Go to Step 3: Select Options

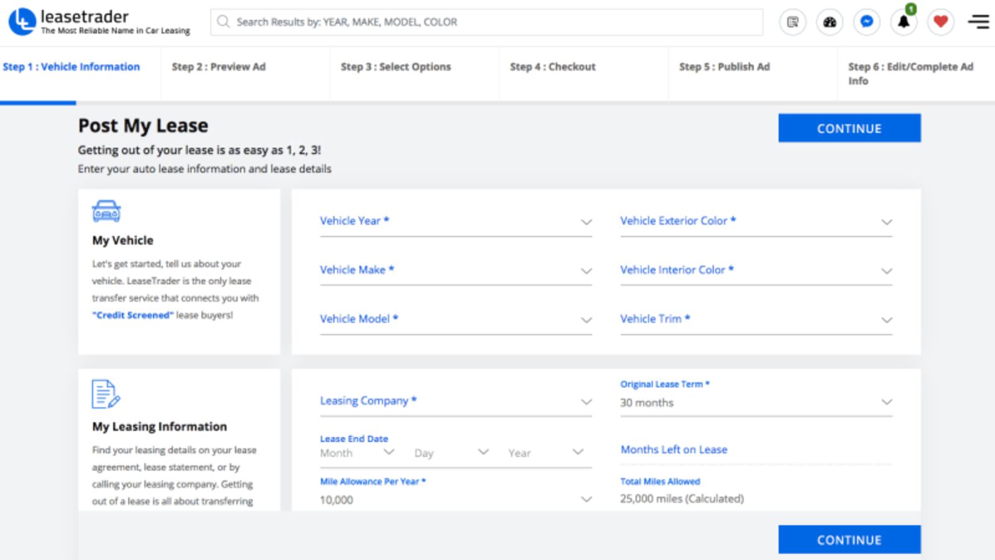pyautogui.click(x=396, y=66)
